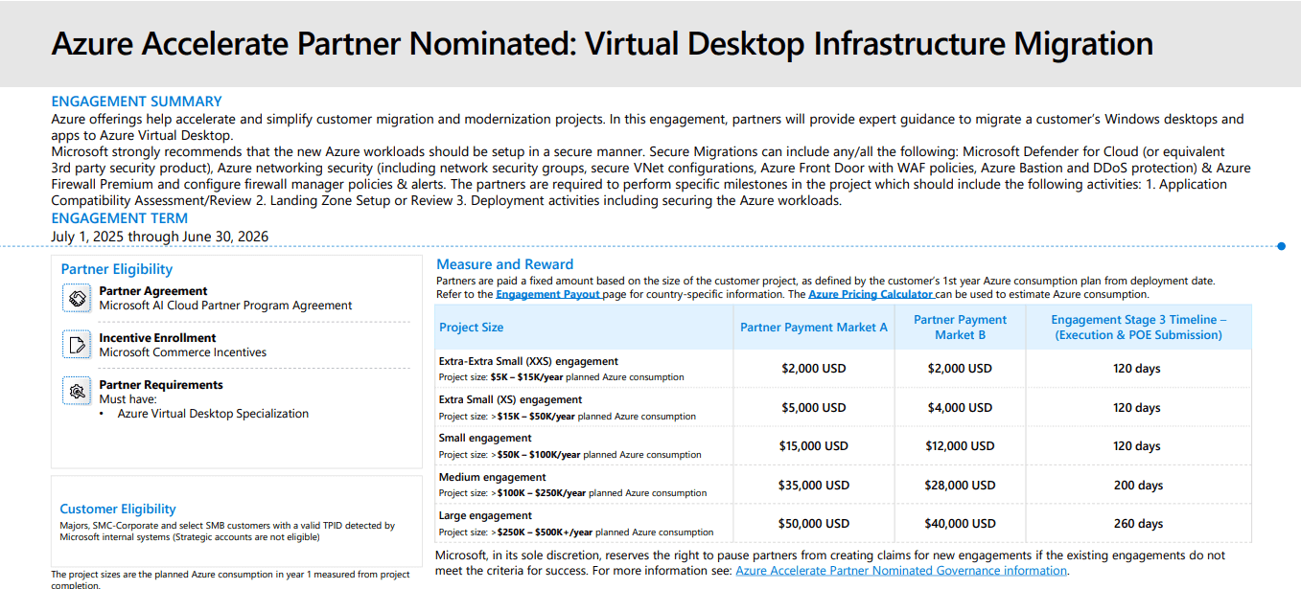The width and height of the screenshot is (1301, 589).
Task: Open Azure Accelerate Partner Nominated Governance information link
Action: pyautogui.click(x=901, y=571)
